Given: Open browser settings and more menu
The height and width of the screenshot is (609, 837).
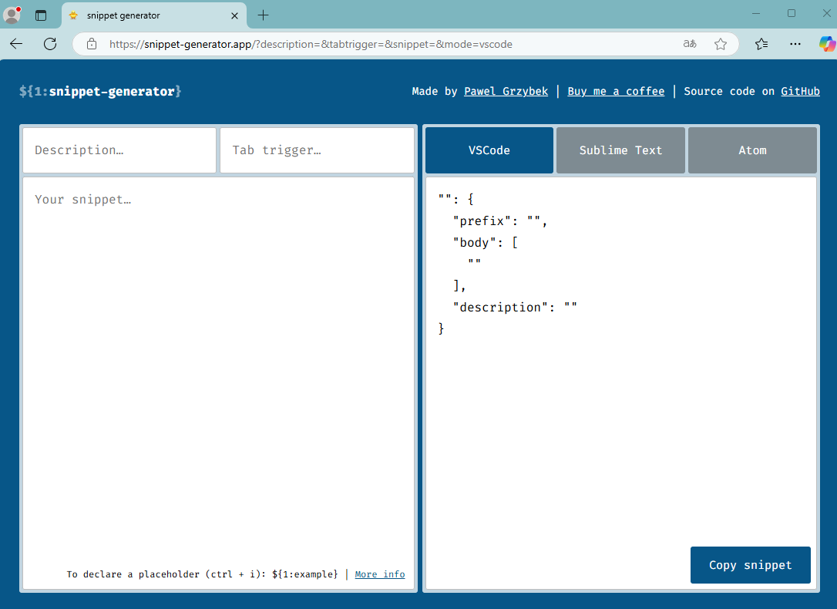Looking at the screenshot, I should (x=795, y=44).
